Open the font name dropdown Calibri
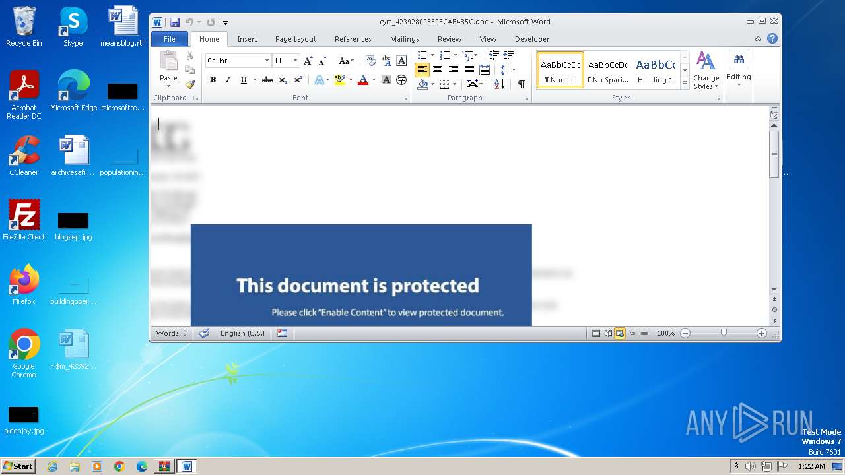845x475 pixels. tap(267, 61)
